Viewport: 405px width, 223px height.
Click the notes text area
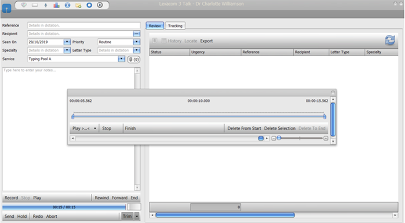pos(68,129)
